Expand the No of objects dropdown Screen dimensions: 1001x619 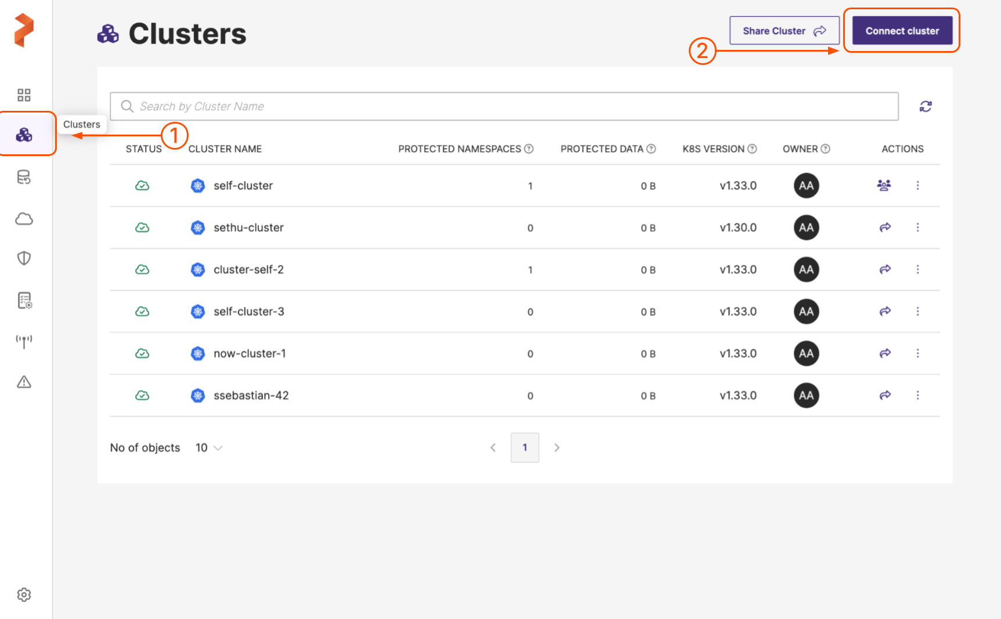(209, 448)
